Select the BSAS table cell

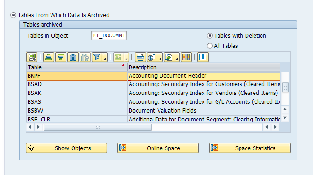[77, 102]
